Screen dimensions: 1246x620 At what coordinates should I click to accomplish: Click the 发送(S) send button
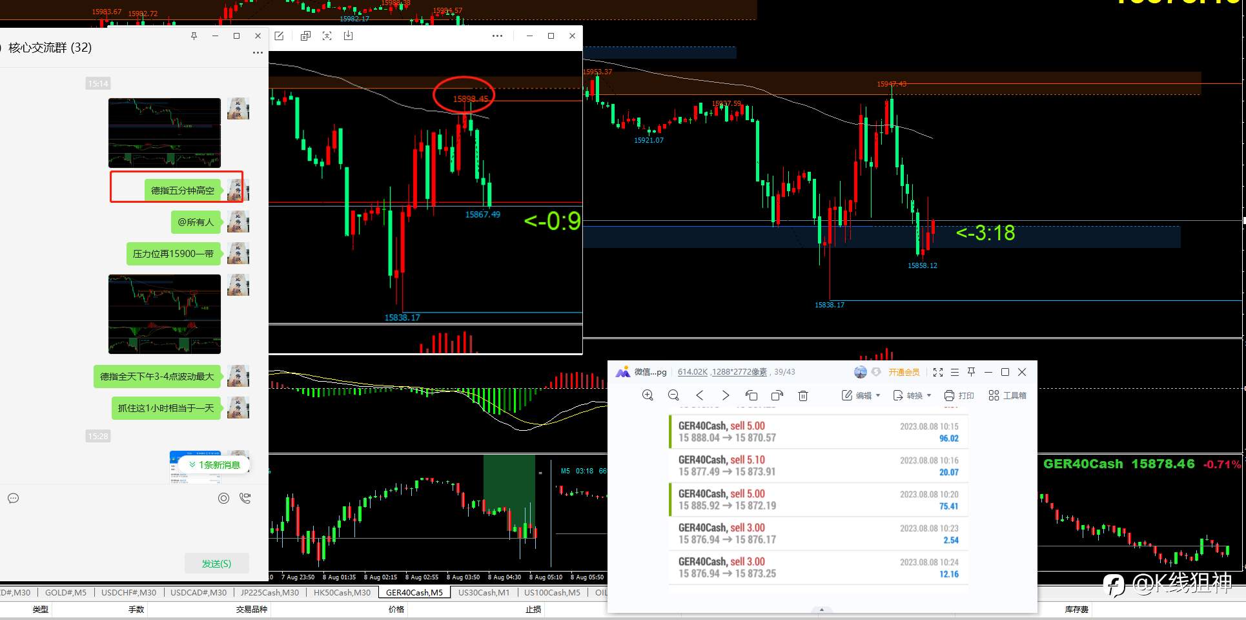(x=216, y=563)
